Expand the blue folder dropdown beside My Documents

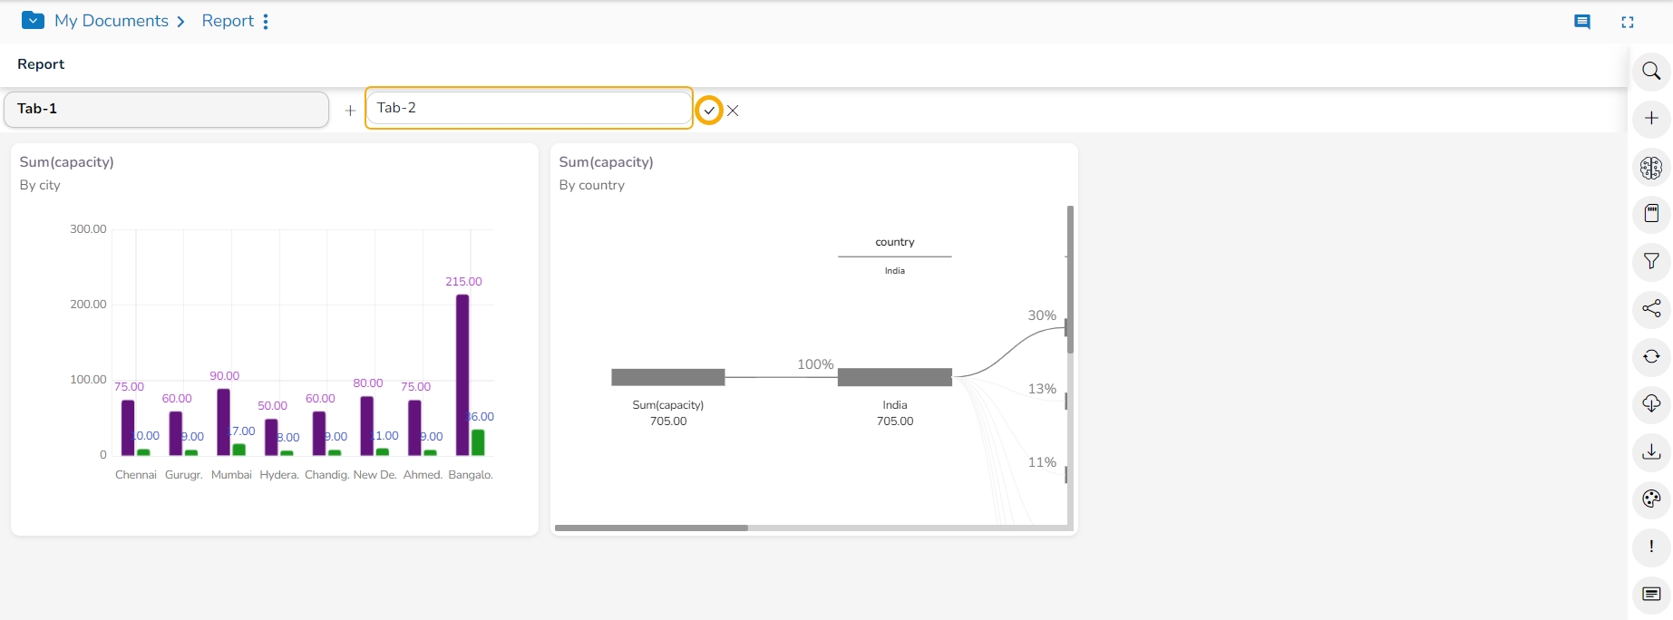[33, 20]
